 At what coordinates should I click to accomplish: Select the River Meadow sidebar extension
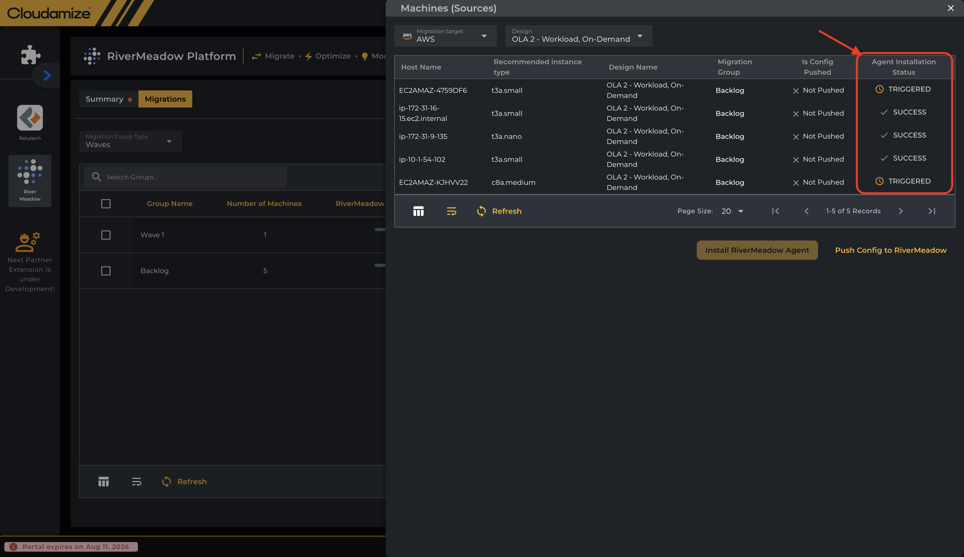(x=30, y=181)
